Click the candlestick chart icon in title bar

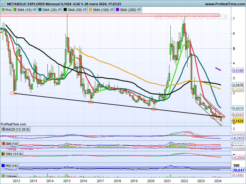coord(3,3)
